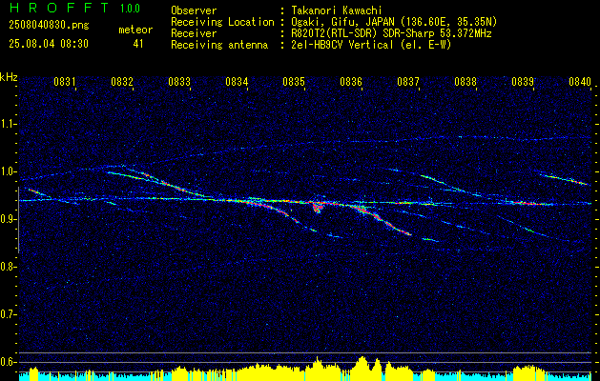Viewport: 600px width, 381px height.
Task: Click the gray vertical range bar near 0.9 kHz
Action: pyautogui.click(x=18, y=220)
